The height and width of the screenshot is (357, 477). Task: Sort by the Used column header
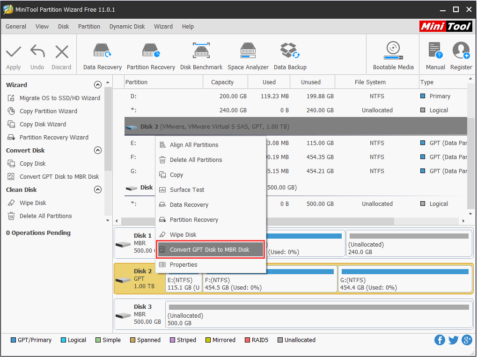click(x=269, y=82)
